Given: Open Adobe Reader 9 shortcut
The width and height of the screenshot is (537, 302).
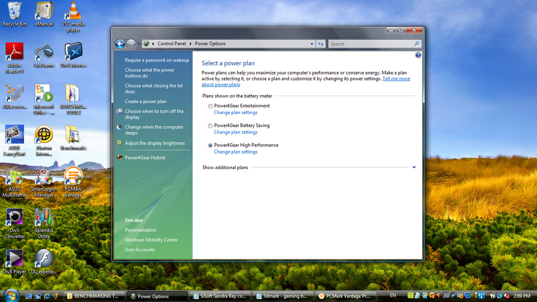Looking at the screenshot, I should (14, 58).
